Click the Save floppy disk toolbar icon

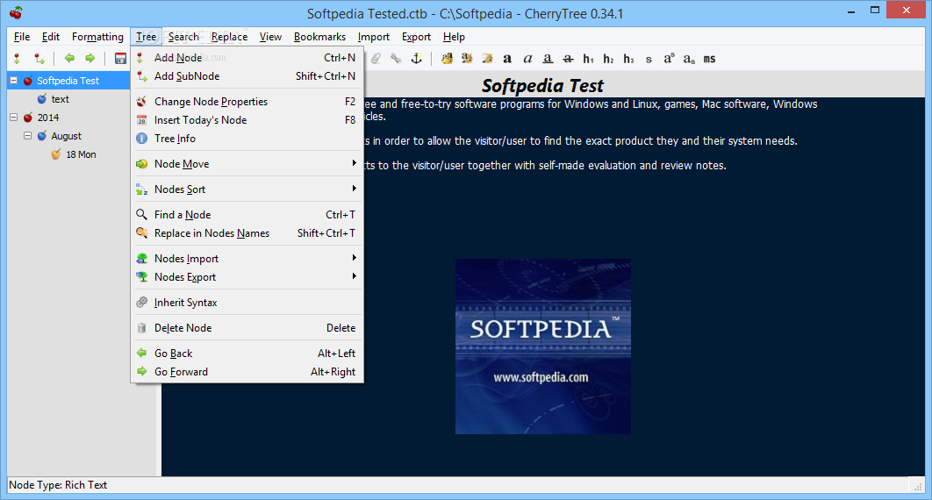pos(120,58)
